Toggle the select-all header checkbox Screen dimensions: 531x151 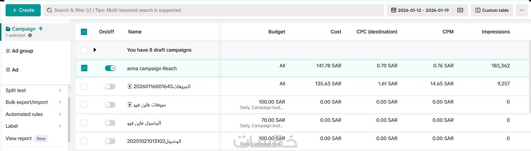click(x=84, y=32)
